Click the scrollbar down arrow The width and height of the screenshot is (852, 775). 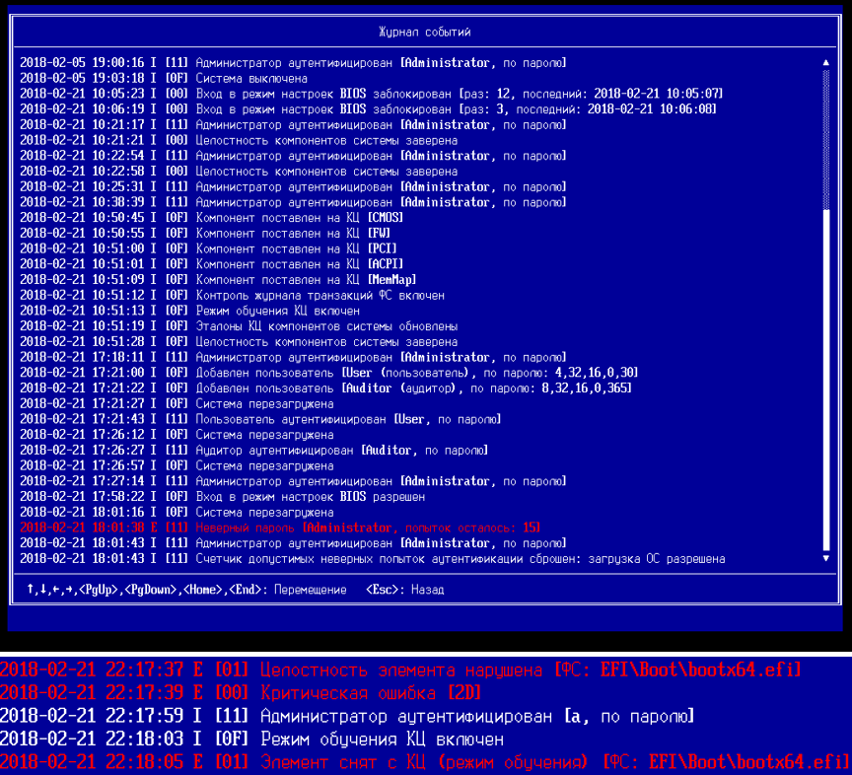[826, 558]
